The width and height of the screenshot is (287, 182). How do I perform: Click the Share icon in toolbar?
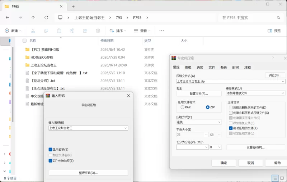(x=85, y=31)
